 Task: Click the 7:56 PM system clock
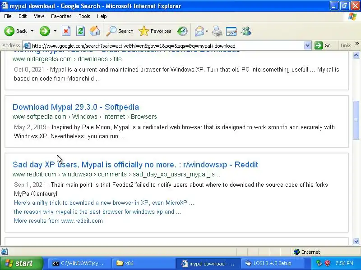pos(344,263)
